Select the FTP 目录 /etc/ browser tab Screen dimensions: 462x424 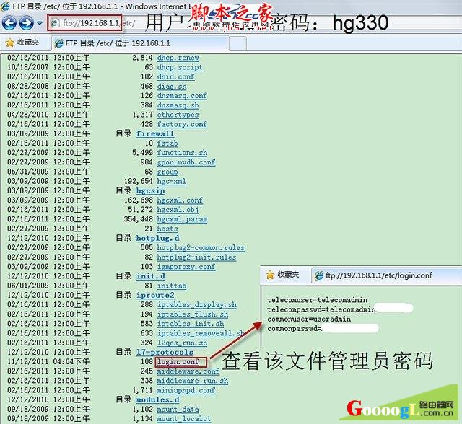coord(110,43)
